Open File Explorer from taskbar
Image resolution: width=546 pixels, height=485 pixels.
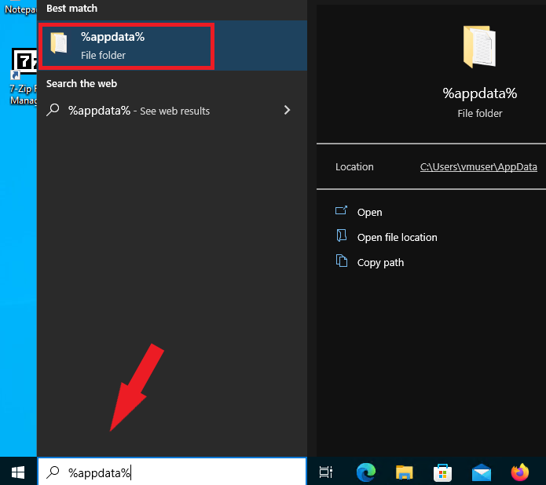click(x=405, y=472)
